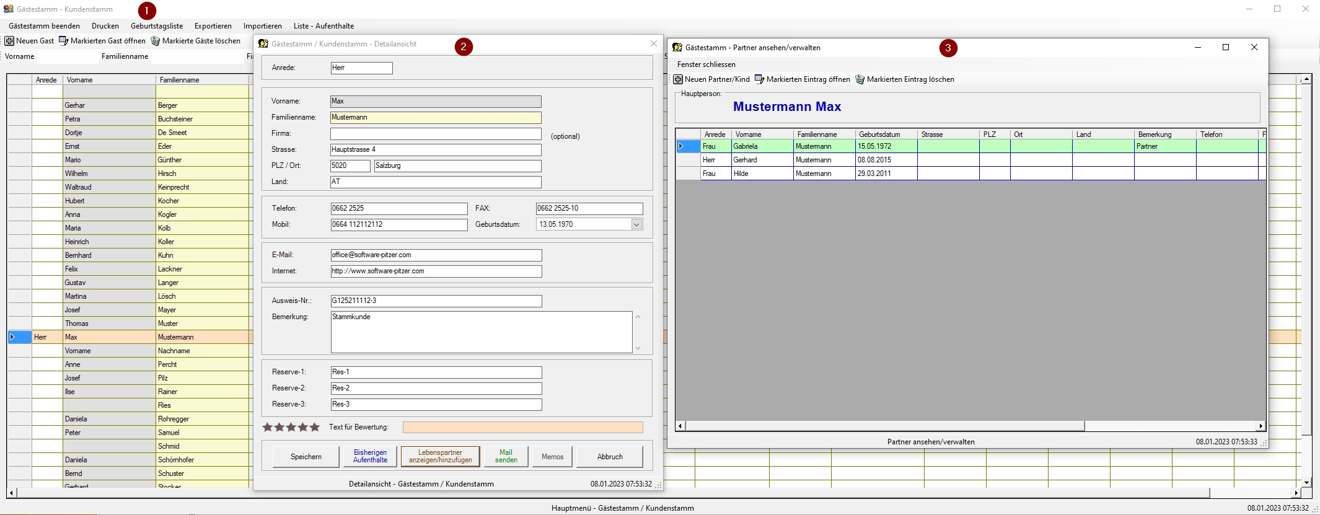Click the Neuen Gast toolbar icon
1320x515 pixels.
click(9, 41)
